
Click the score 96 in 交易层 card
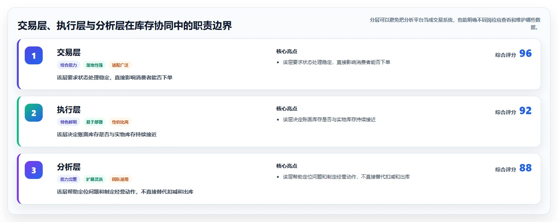pyautogui.click(x=525, y=54)
